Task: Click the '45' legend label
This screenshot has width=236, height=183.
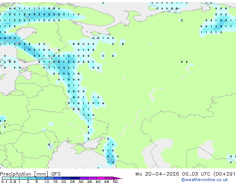Action: 106,182
